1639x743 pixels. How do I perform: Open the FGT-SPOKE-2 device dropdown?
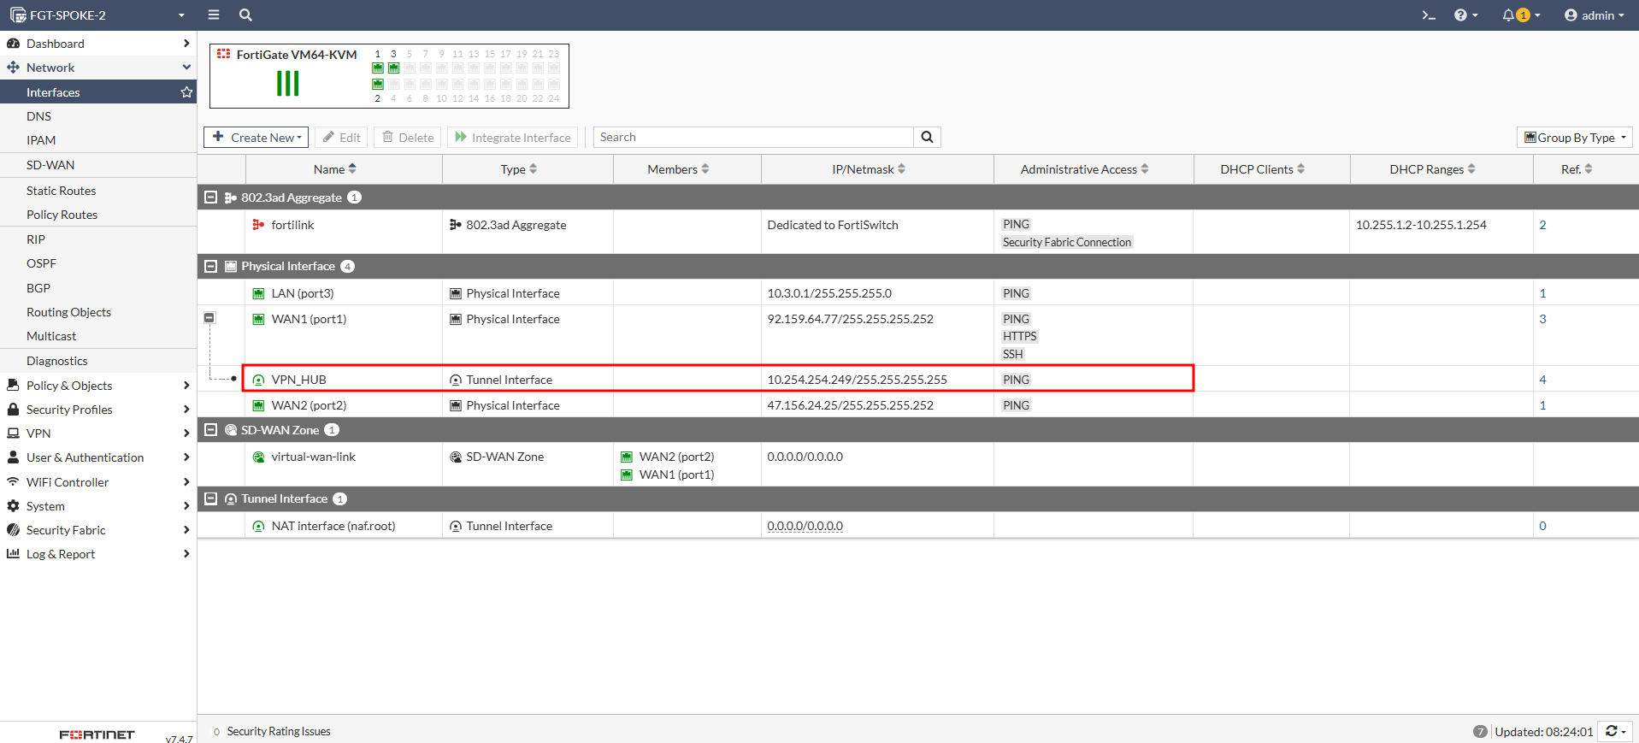point(98,15)
